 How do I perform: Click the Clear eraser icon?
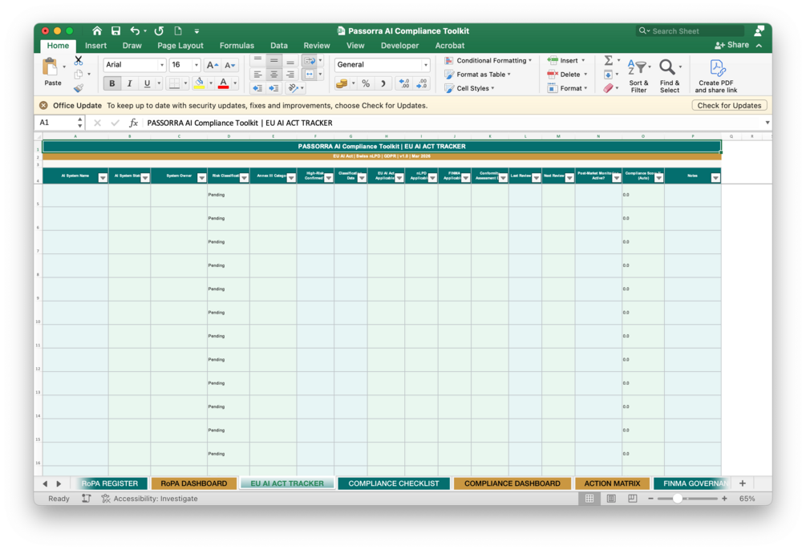click(608, 88)
